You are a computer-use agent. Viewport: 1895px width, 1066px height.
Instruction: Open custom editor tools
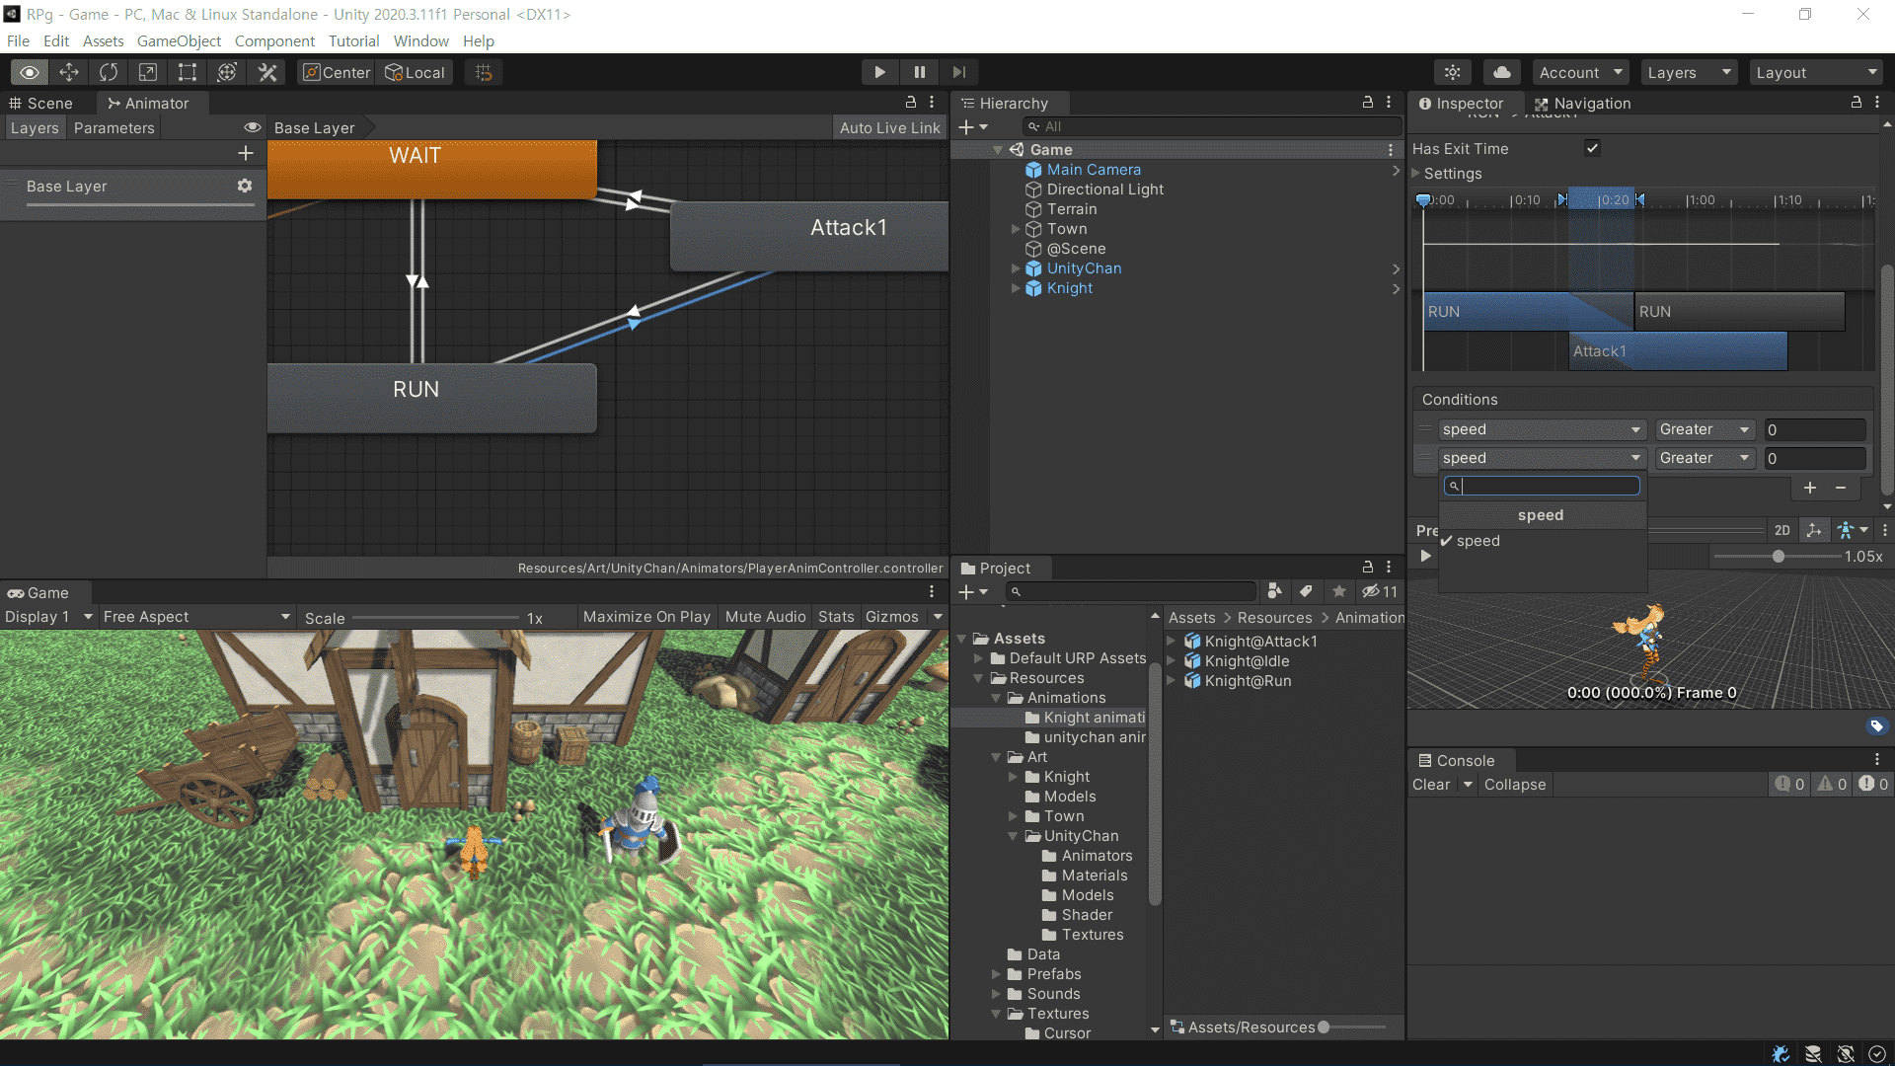(267, 72)
